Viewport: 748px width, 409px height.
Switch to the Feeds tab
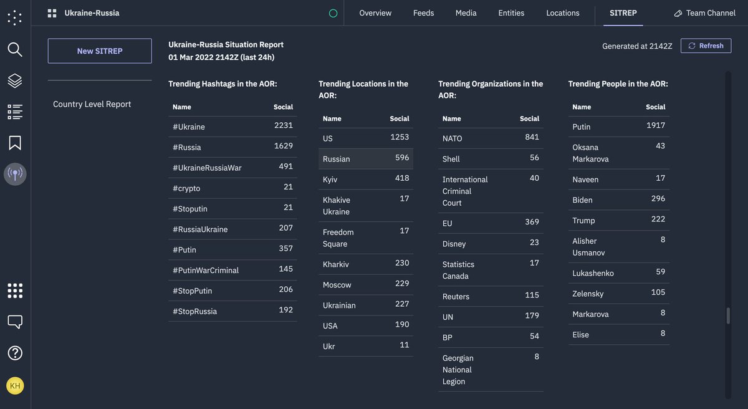click(x=424, y=13)
